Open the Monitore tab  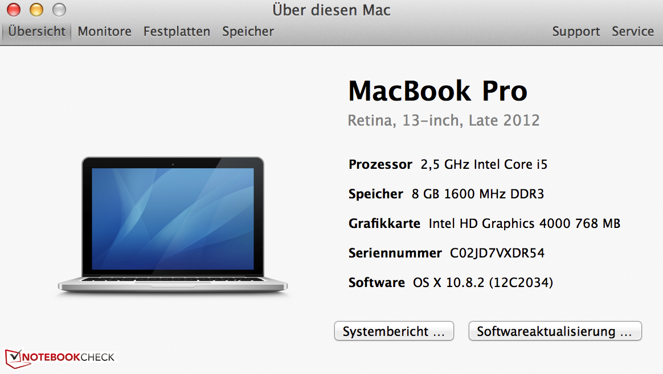pos(104,31)
